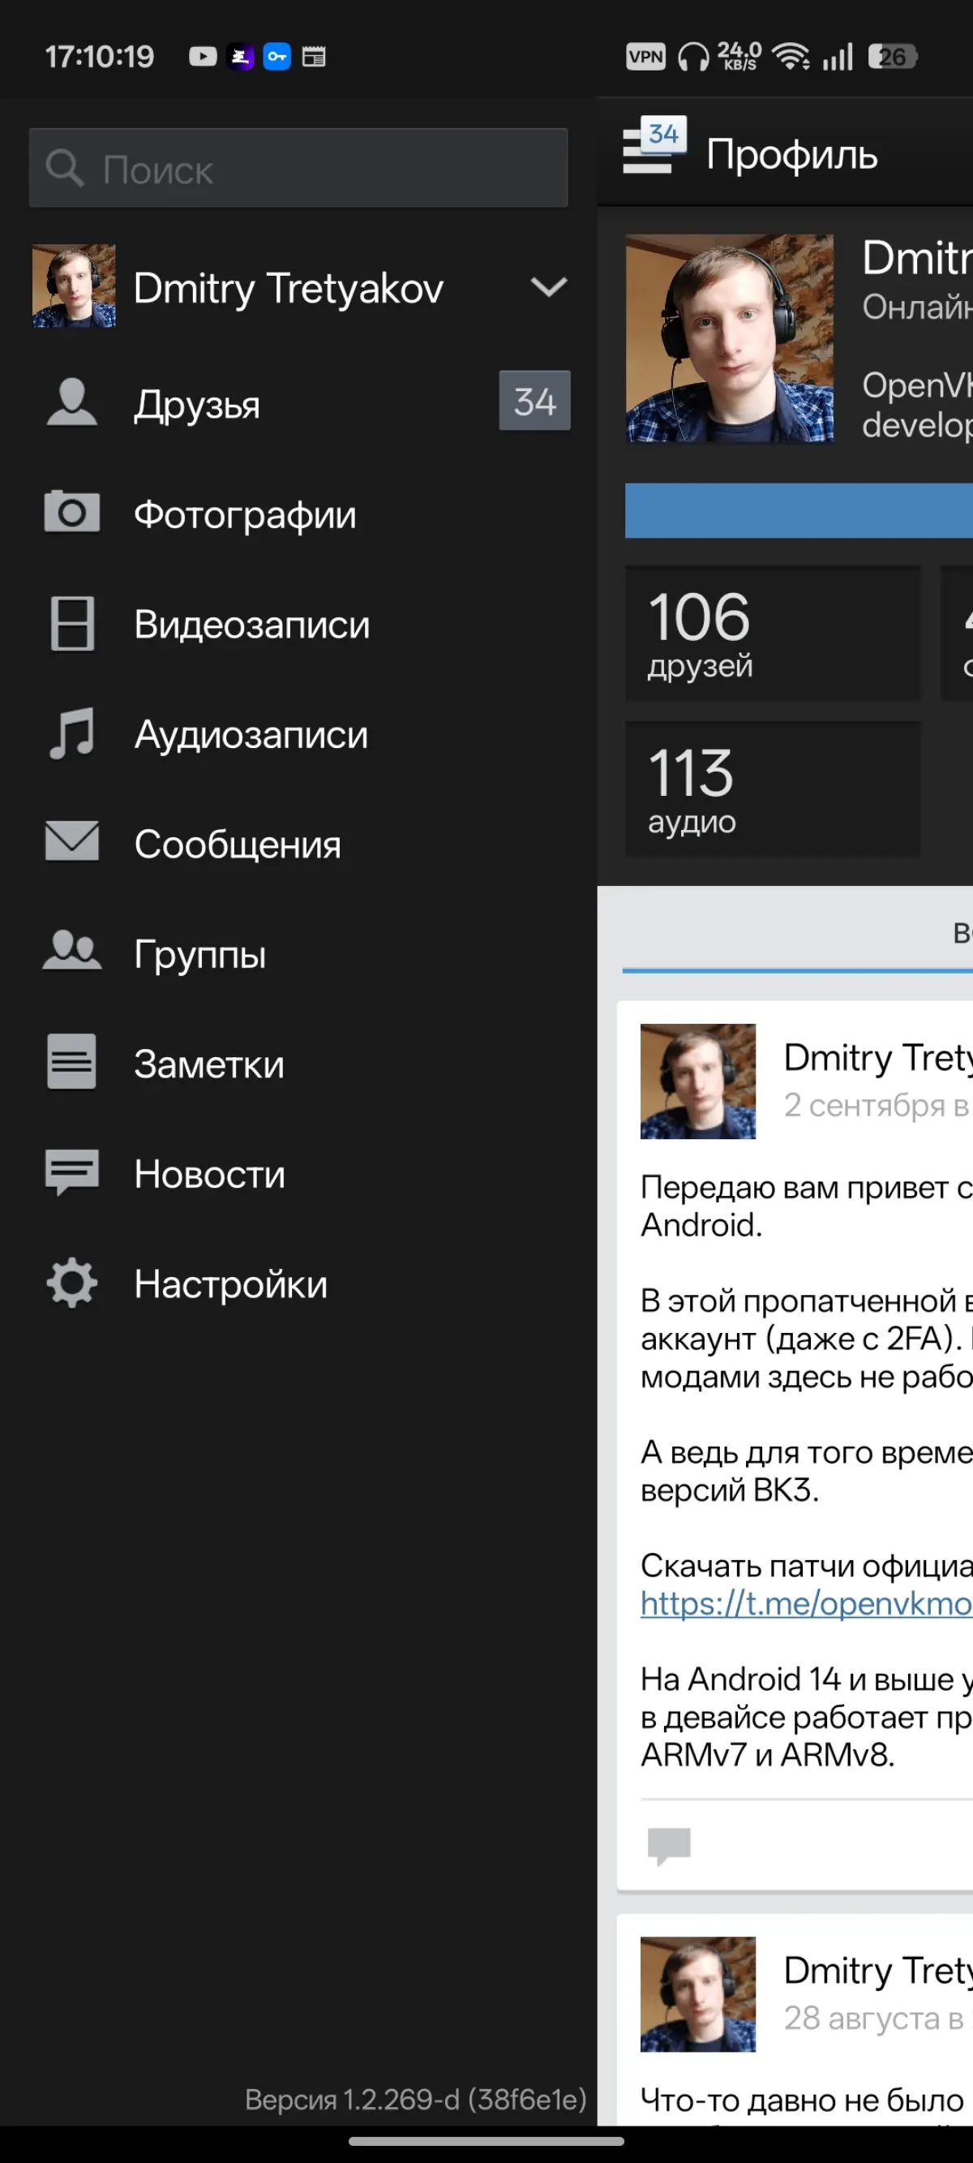Tap the 17:10:19 clock
The height and width of the screenshot is (2163, 973).
coord(99,56)
